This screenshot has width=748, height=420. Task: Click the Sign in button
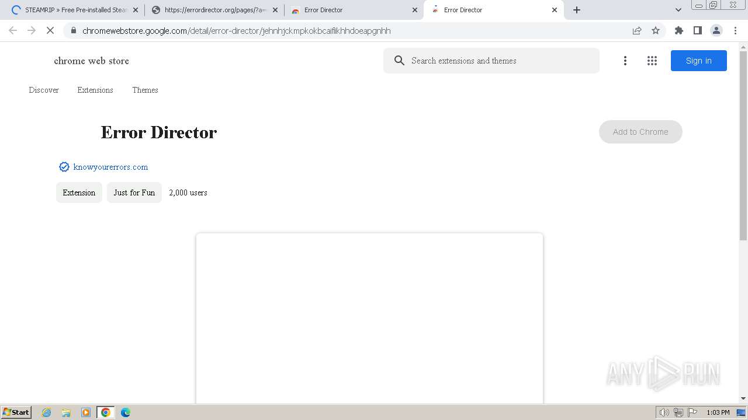pos(698,61)
